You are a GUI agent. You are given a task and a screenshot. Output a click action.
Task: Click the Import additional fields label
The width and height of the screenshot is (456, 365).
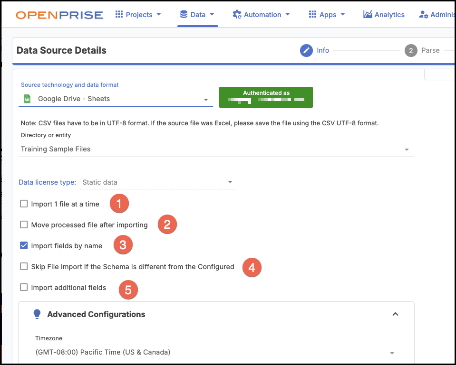coord(68,288)
